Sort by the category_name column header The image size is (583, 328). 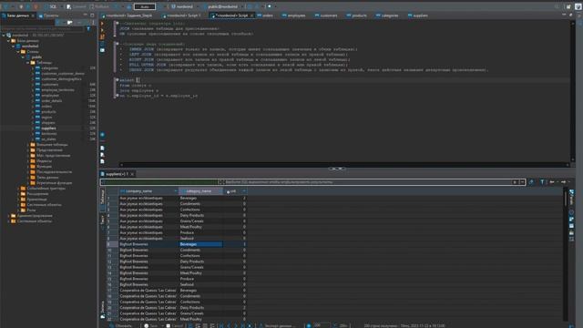pyautogui.click(x=200, y=191)
